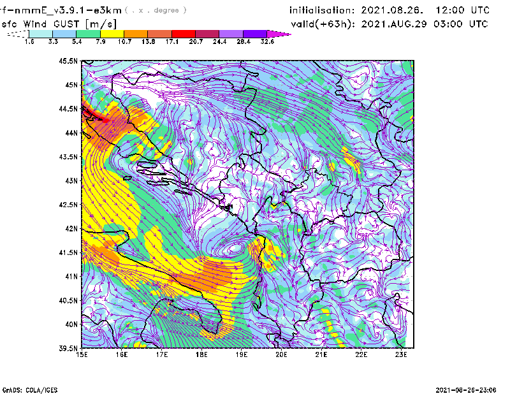The width and height of the screenshot is (510, 394).
Task: Click the light purple legend swatch
Action: pyautogui.click(x=231, y=34)
